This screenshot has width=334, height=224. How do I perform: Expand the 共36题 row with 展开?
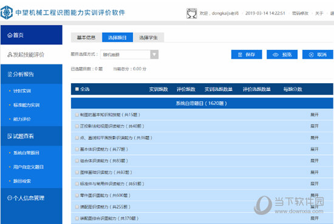(315, 138)
